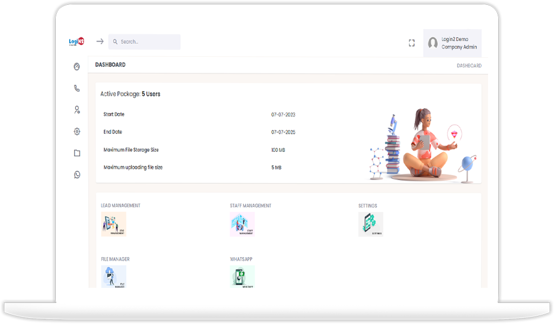Screen dimensions: 554x324
Task: Open the WhatsApp module tile
Action: (242, 276)
